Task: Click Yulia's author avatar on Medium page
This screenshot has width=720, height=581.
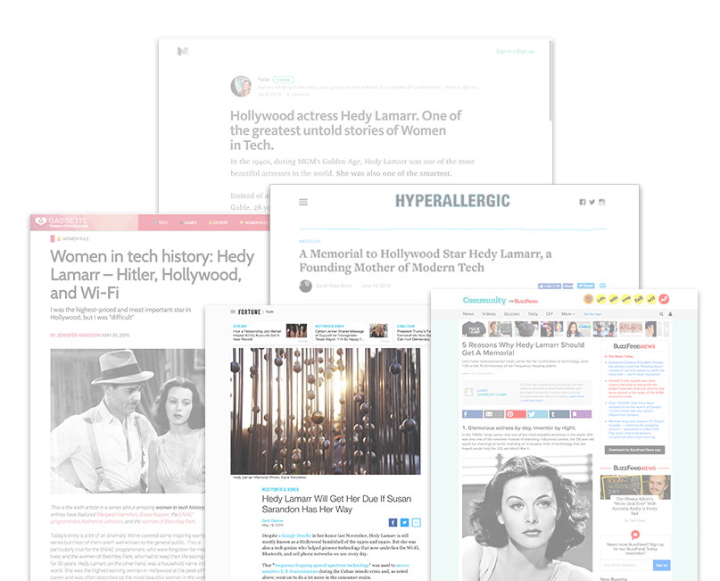Action: click(x=241, y=86)
